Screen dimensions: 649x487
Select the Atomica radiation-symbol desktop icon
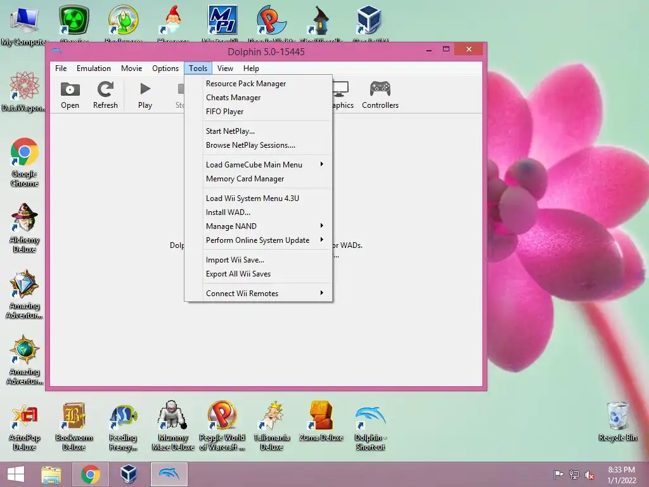[x=74, y=23]
